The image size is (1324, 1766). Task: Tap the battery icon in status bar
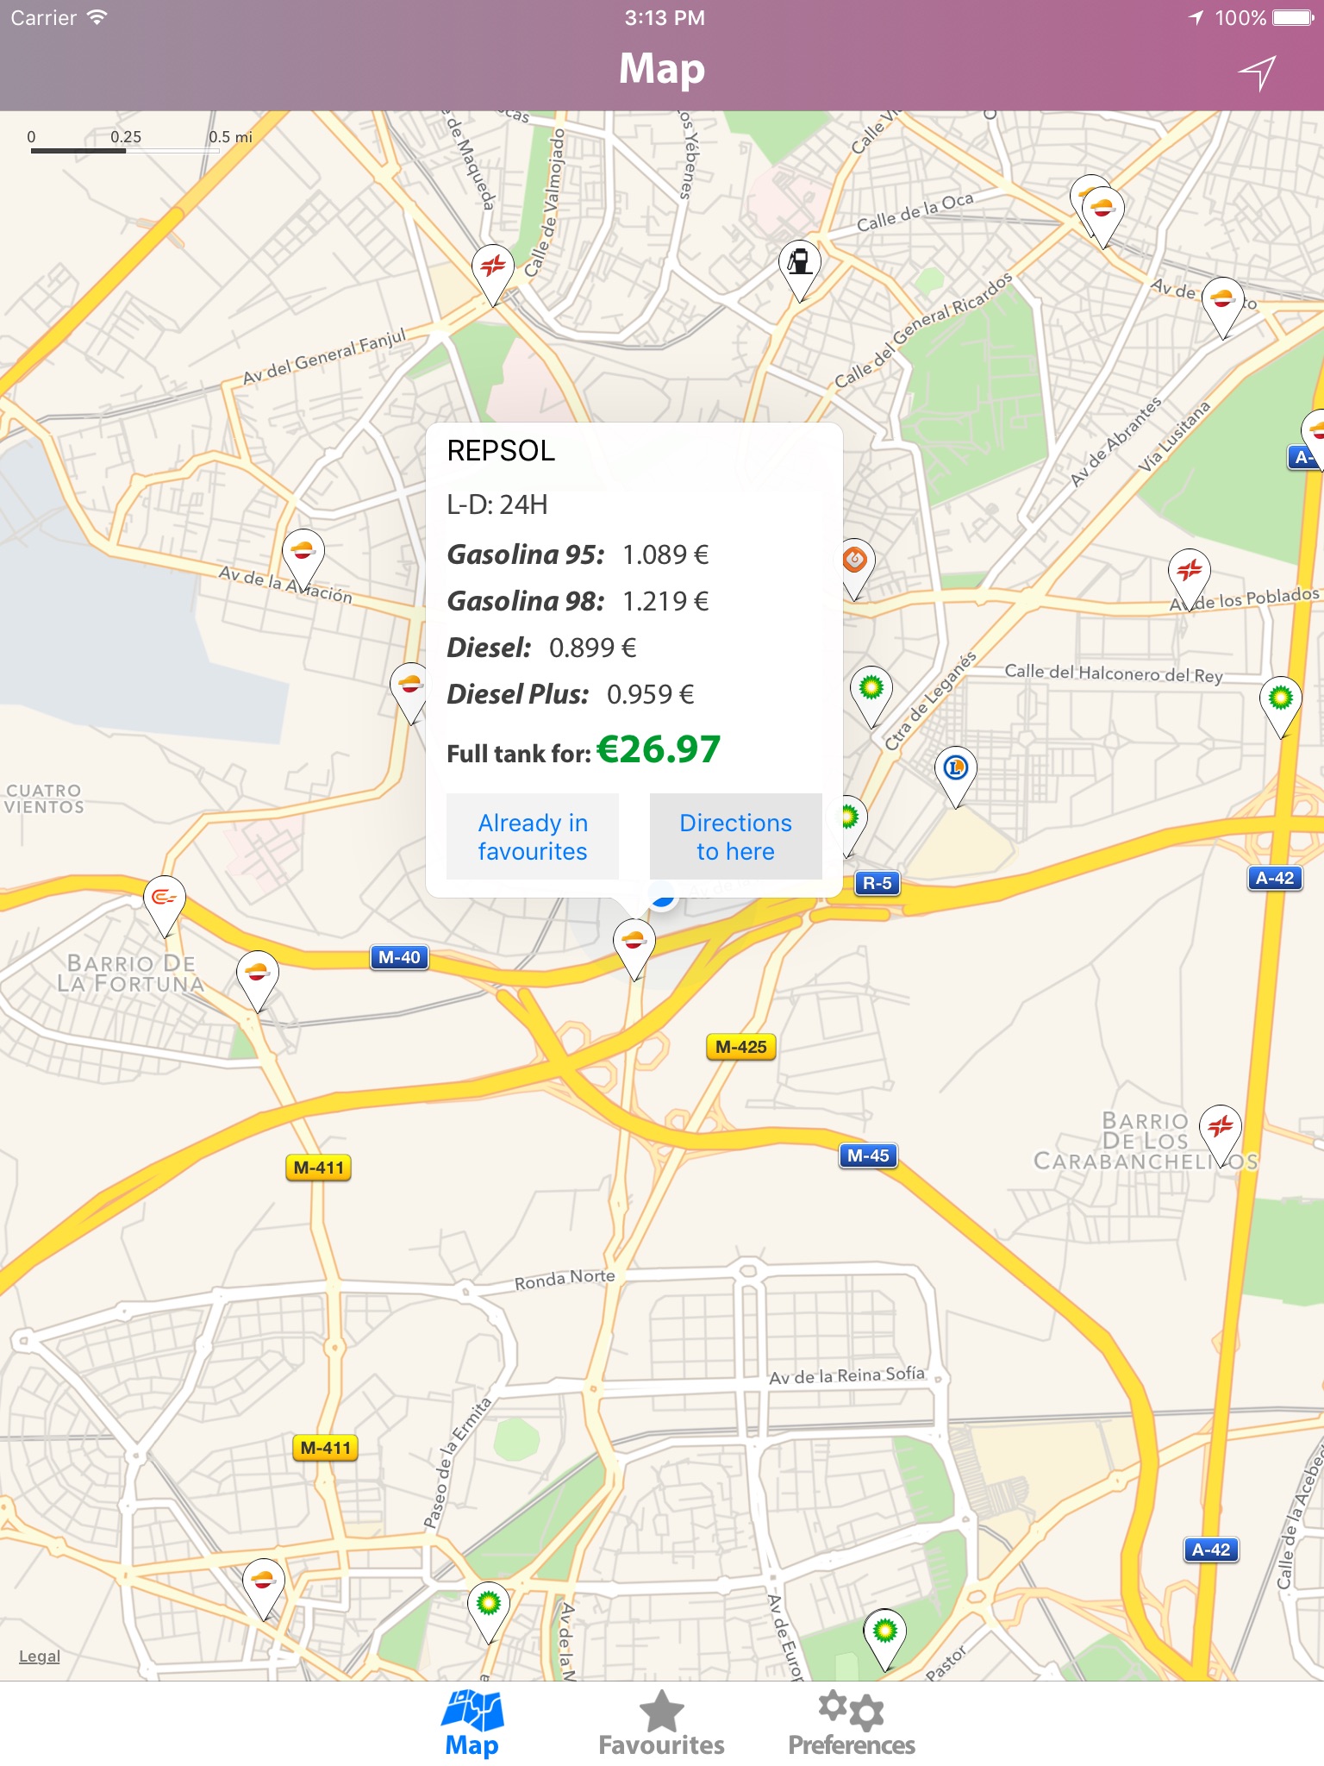pyautogui.click(x=1293, y=18)
